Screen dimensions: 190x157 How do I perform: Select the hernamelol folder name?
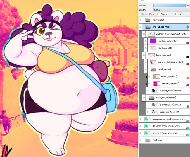click(x=158, y=20)
